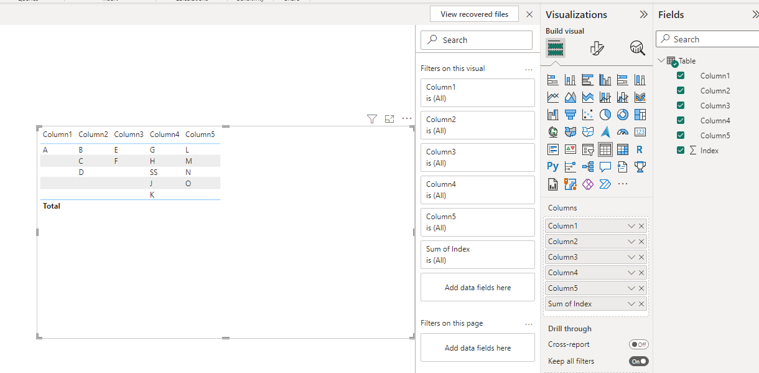Open Column5 dropdown in Columns well

[x=631, y=288]
